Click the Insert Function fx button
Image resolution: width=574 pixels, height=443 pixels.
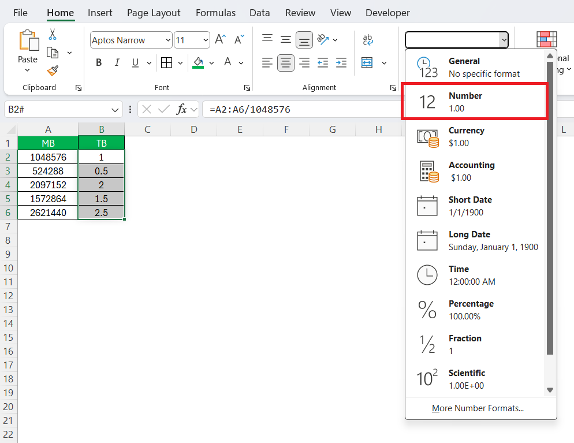click(181, 110)
